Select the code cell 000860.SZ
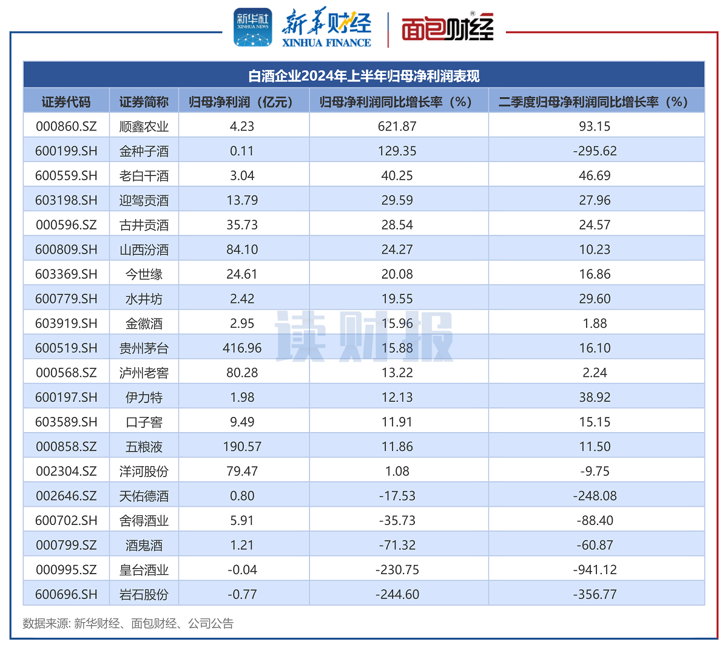 point(66,126)
